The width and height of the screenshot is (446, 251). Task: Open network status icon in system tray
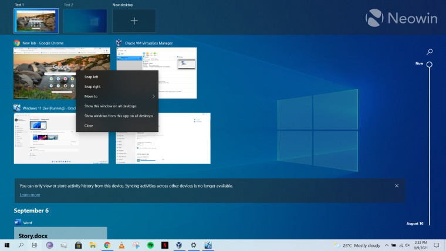pos(401,245)
